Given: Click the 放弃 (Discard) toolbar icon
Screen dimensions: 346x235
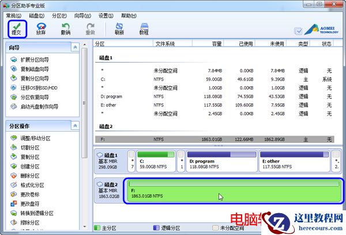Looking at the screenshot, I should (41, 29).
